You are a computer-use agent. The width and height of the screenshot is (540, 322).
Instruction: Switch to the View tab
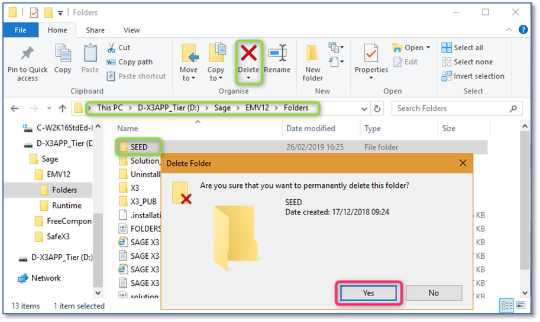131,30
